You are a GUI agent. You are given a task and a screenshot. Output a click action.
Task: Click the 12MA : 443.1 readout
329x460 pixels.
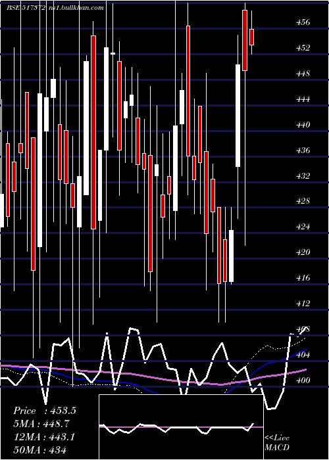coord(44,436)
